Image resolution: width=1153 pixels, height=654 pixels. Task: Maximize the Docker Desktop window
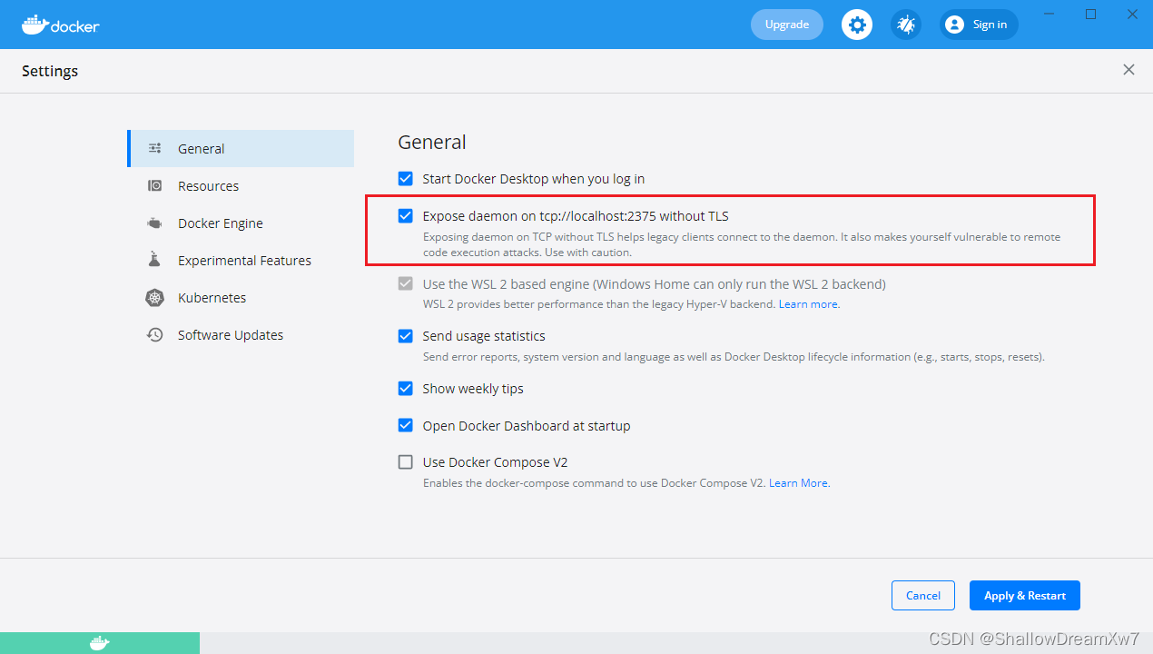[x=1090, y=14]
